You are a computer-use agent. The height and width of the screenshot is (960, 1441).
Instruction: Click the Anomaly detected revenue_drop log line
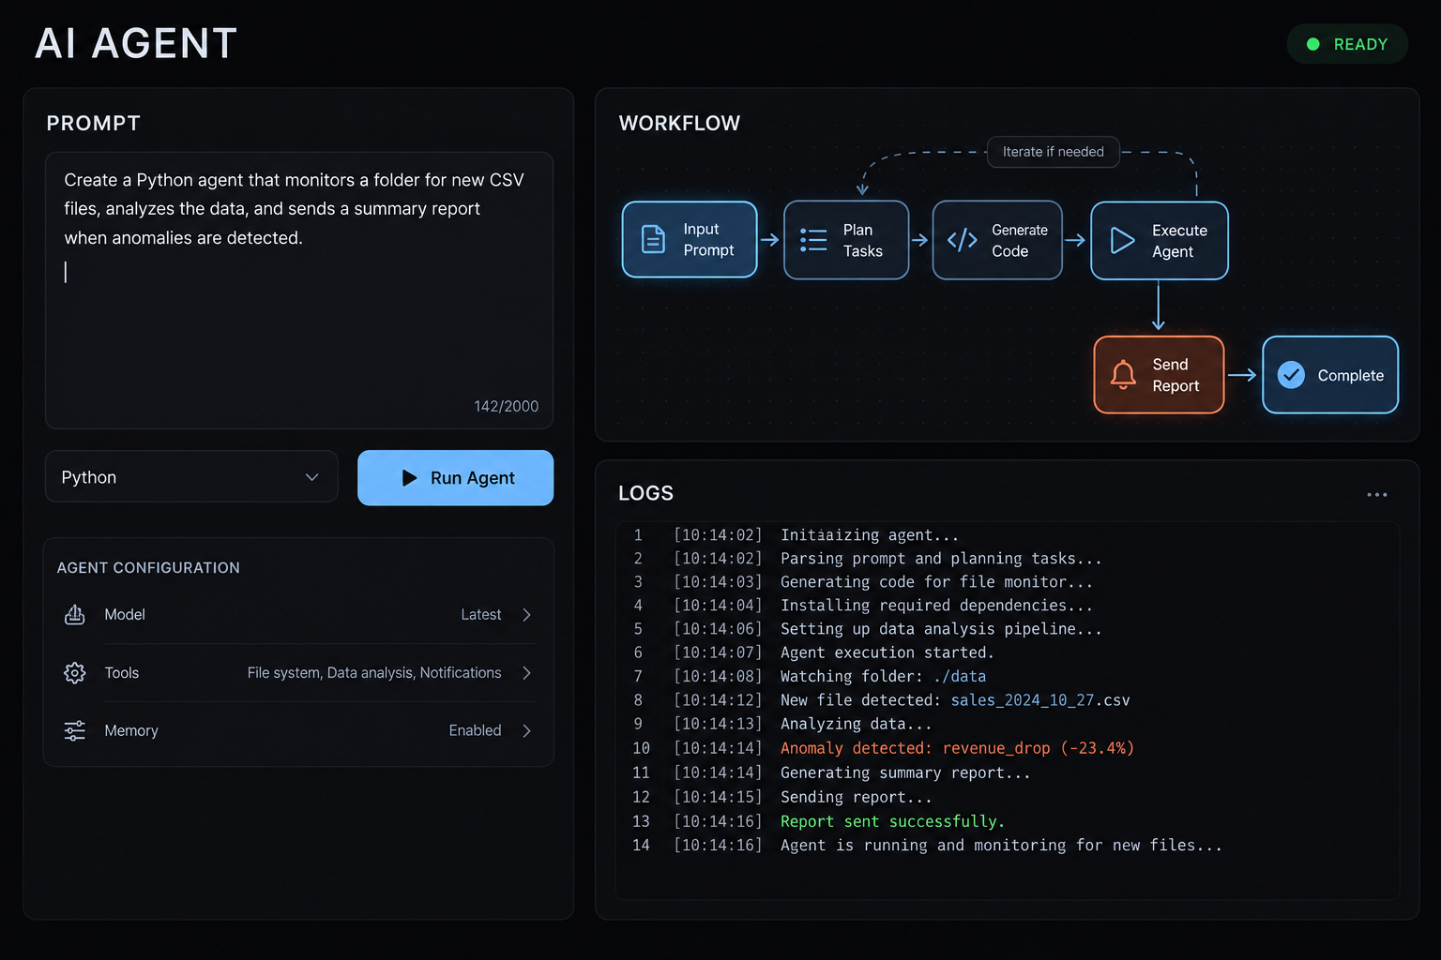coord(957,748)
